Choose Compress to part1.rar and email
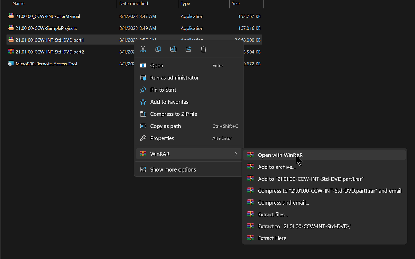The height and width of the screenshot is (259, 415). tap(324, 191)
